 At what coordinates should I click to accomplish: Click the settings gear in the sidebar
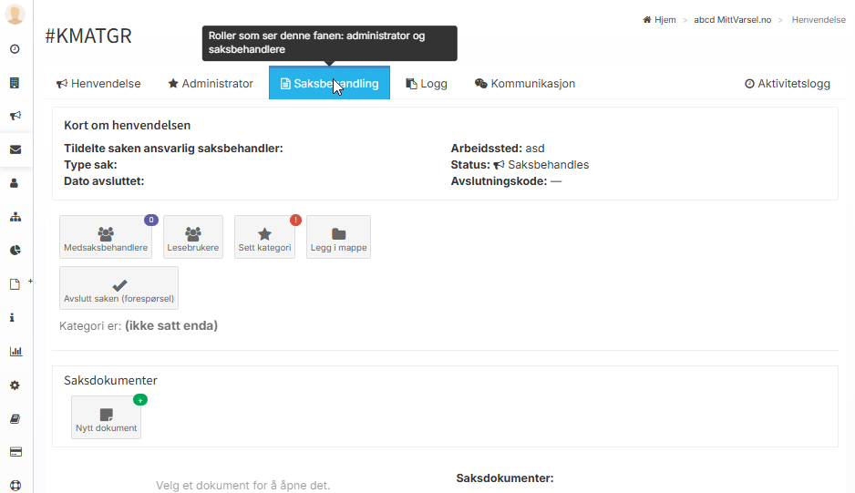click(15, 385)
